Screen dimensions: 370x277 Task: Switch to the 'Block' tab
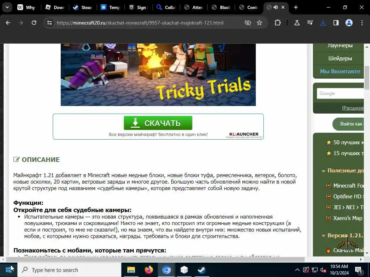(x=221, y=7)
